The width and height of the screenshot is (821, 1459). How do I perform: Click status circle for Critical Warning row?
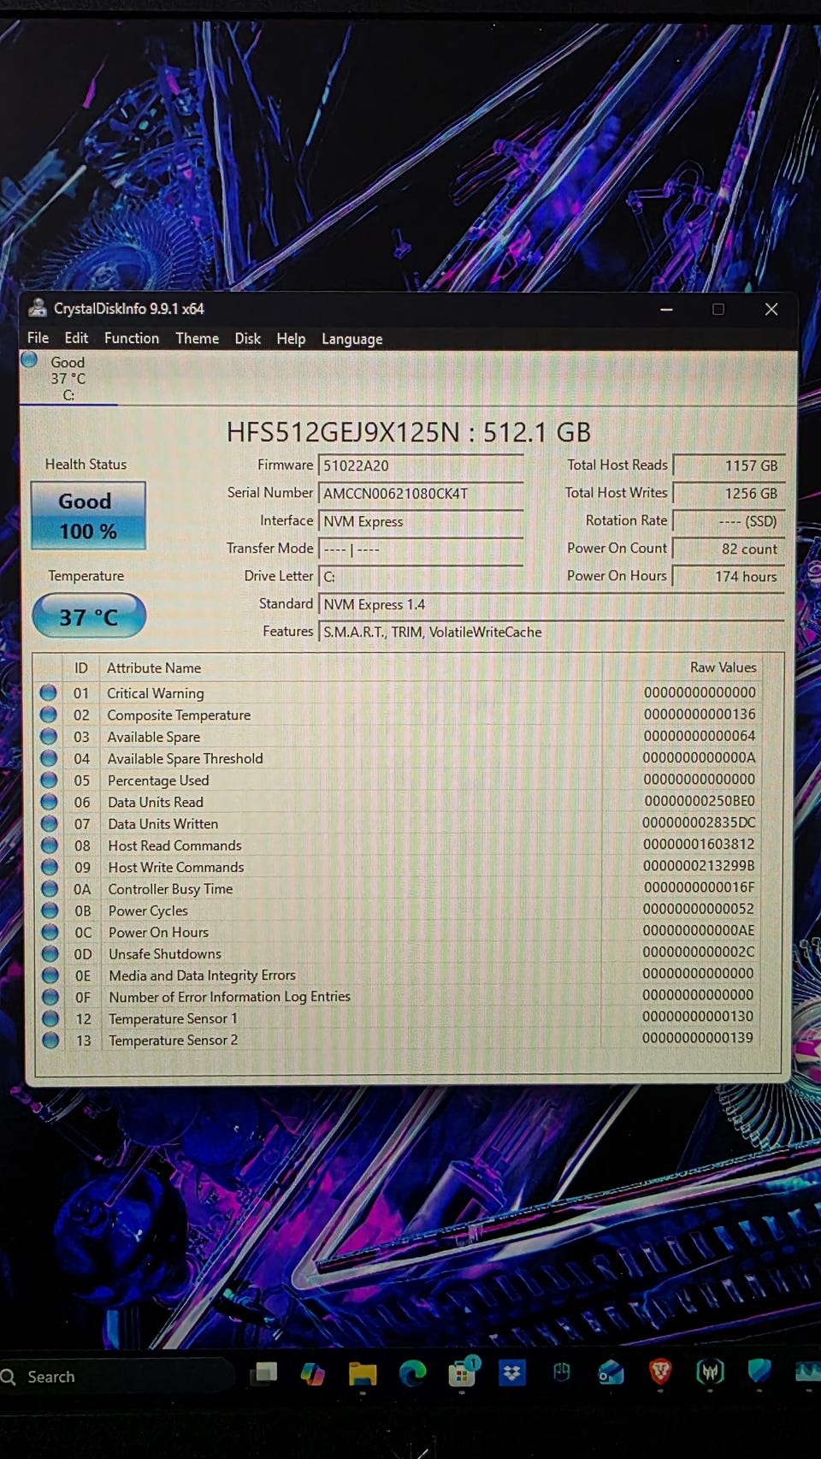click(x=49, y=692)
